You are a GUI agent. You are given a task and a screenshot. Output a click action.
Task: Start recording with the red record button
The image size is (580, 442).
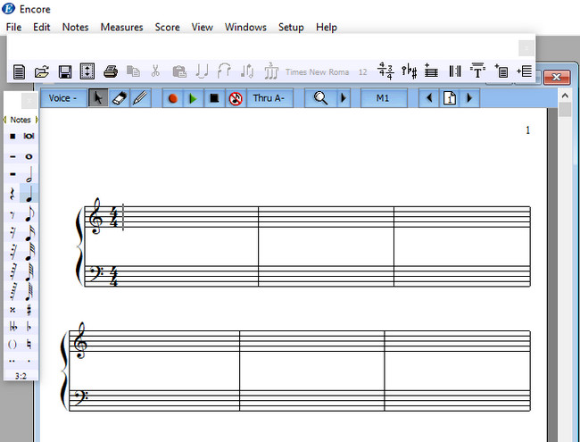pos(173,98)
